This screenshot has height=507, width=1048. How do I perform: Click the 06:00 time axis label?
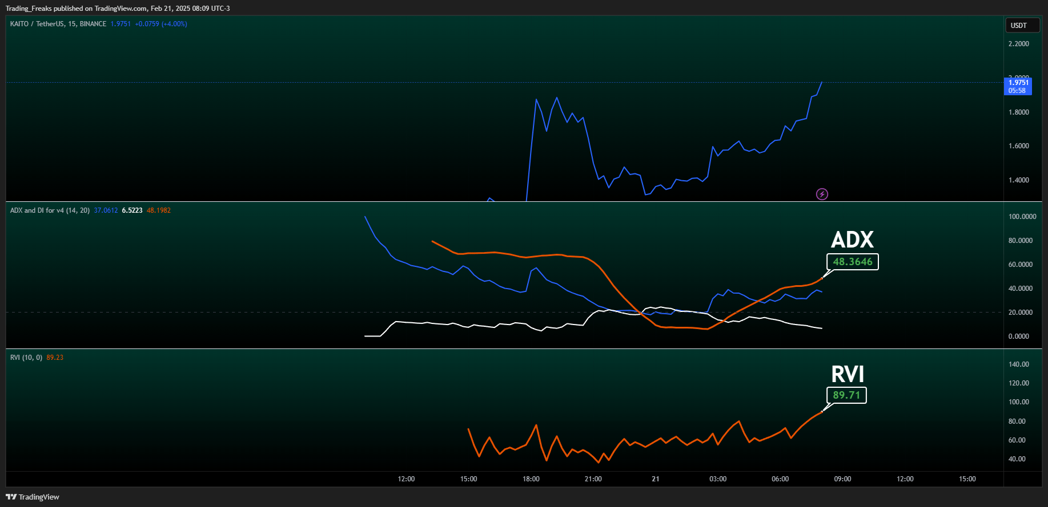[x=780, y=479]
